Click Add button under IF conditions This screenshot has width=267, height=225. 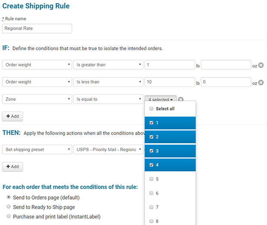[12, 116]
